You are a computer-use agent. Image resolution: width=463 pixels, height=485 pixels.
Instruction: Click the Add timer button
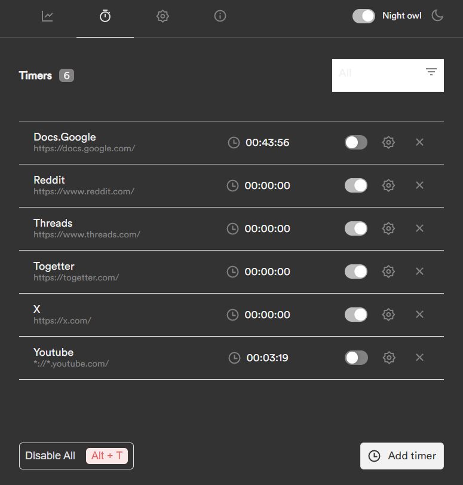(x=402, y=456)
